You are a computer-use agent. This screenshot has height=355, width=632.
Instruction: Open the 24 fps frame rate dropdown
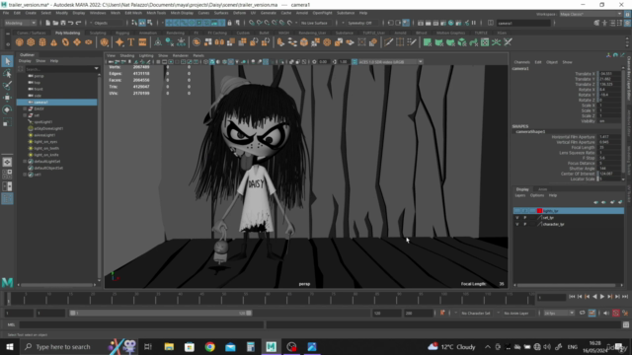[x=559, y=313]
